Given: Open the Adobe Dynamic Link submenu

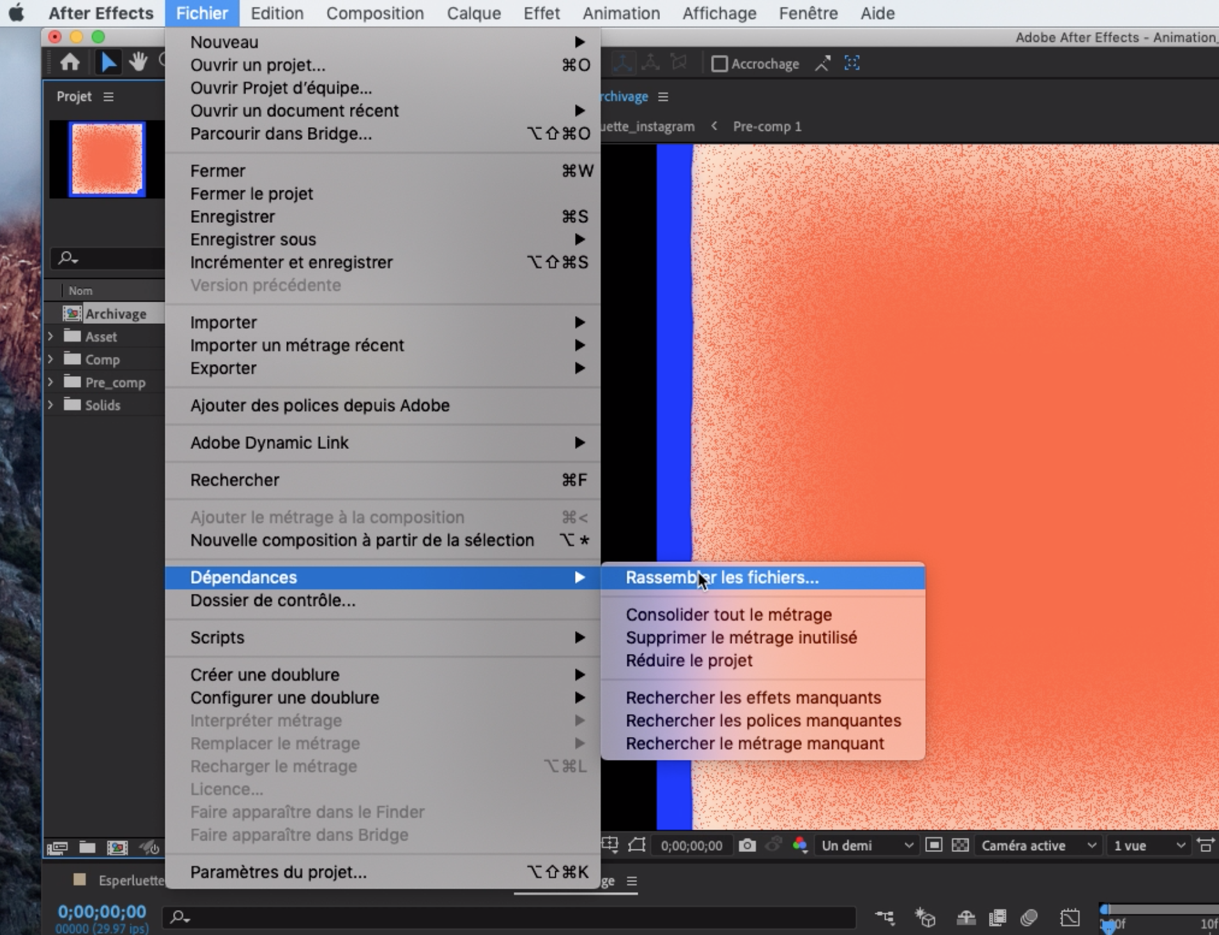Looking at the screenshot, I should (x=383, y=443).
